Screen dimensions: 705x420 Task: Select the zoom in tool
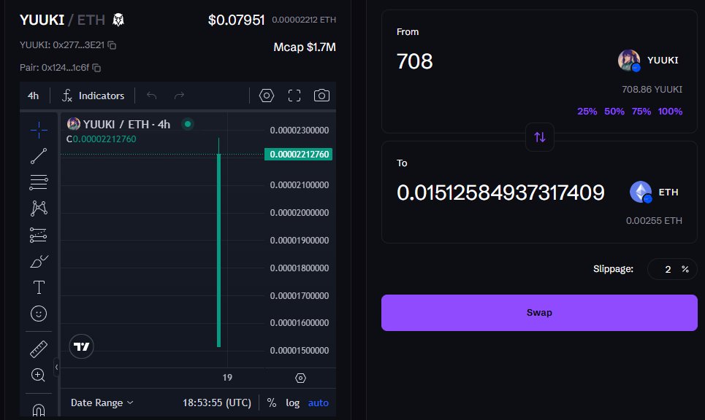[x=38, y=375]
